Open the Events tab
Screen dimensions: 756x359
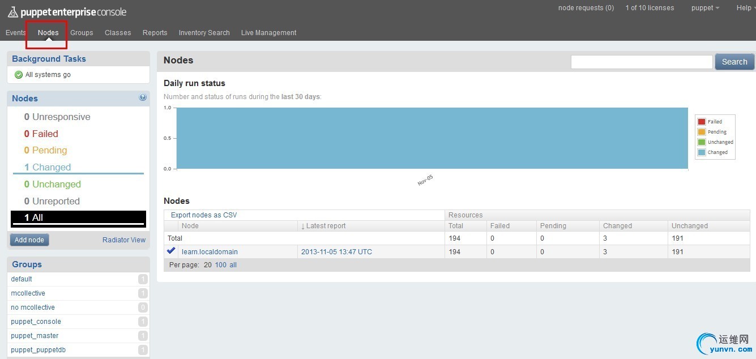coord(16,33)
